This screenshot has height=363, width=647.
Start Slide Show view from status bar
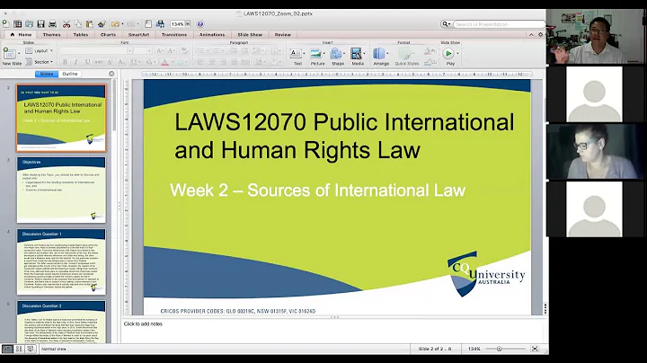pyautogui.click(x=31, y=349)
